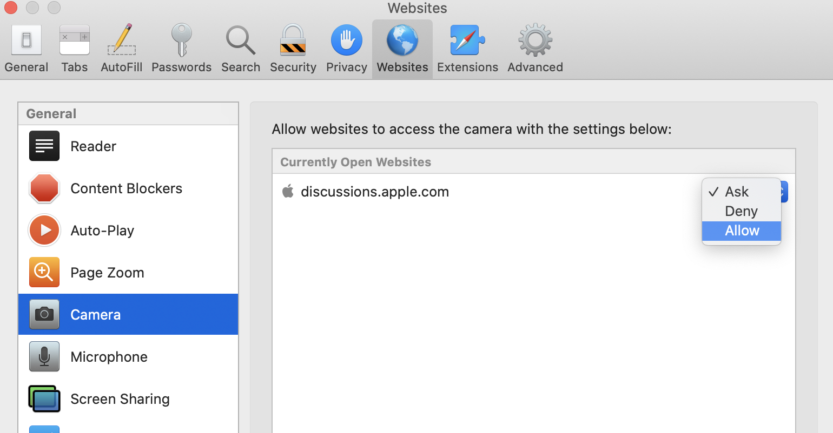Open the Extensions preferences pane

coord(468,50)
